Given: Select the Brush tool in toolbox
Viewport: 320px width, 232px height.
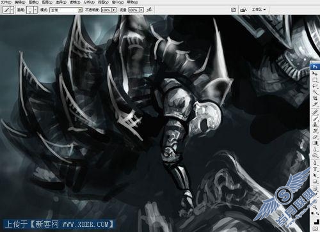Looking at the screenshot, I should pyautogui.click(x=315, y=118).
